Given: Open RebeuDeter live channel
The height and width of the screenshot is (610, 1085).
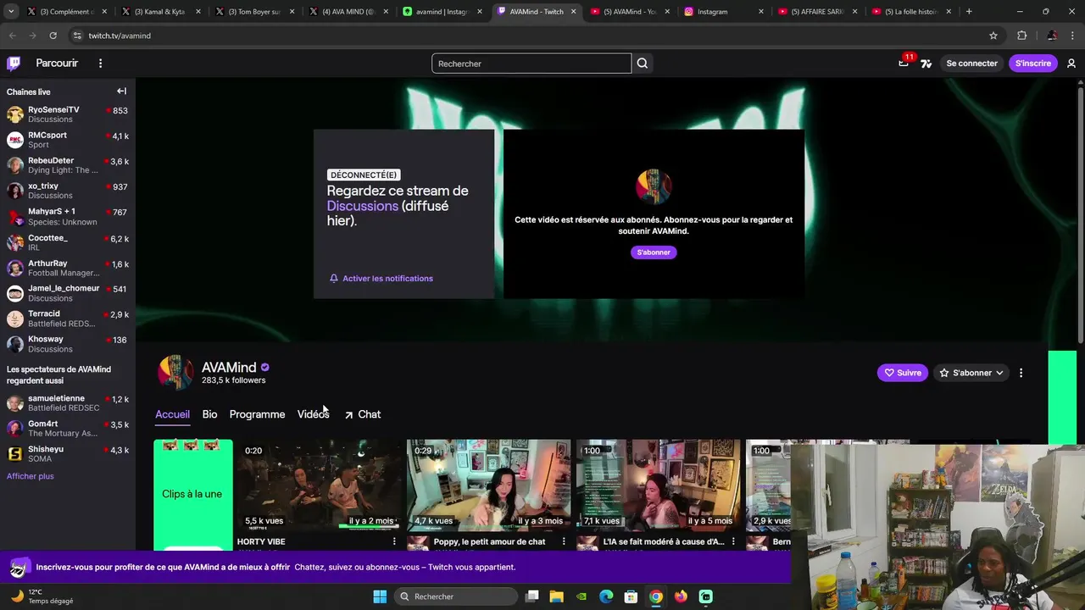Looking at the screenshot, I should point(68,165).
